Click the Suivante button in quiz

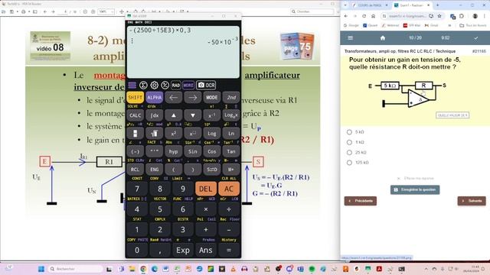(x=472, y=201)
